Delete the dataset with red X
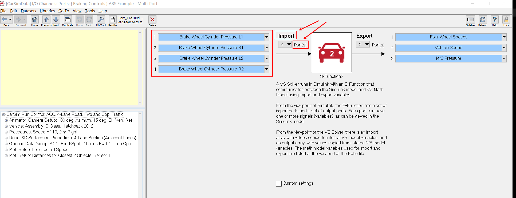This screenshot has width=516, height=198. tap(152, 19)
